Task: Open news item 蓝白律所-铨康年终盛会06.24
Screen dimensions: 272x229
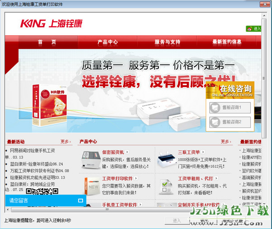Action: 36,164
